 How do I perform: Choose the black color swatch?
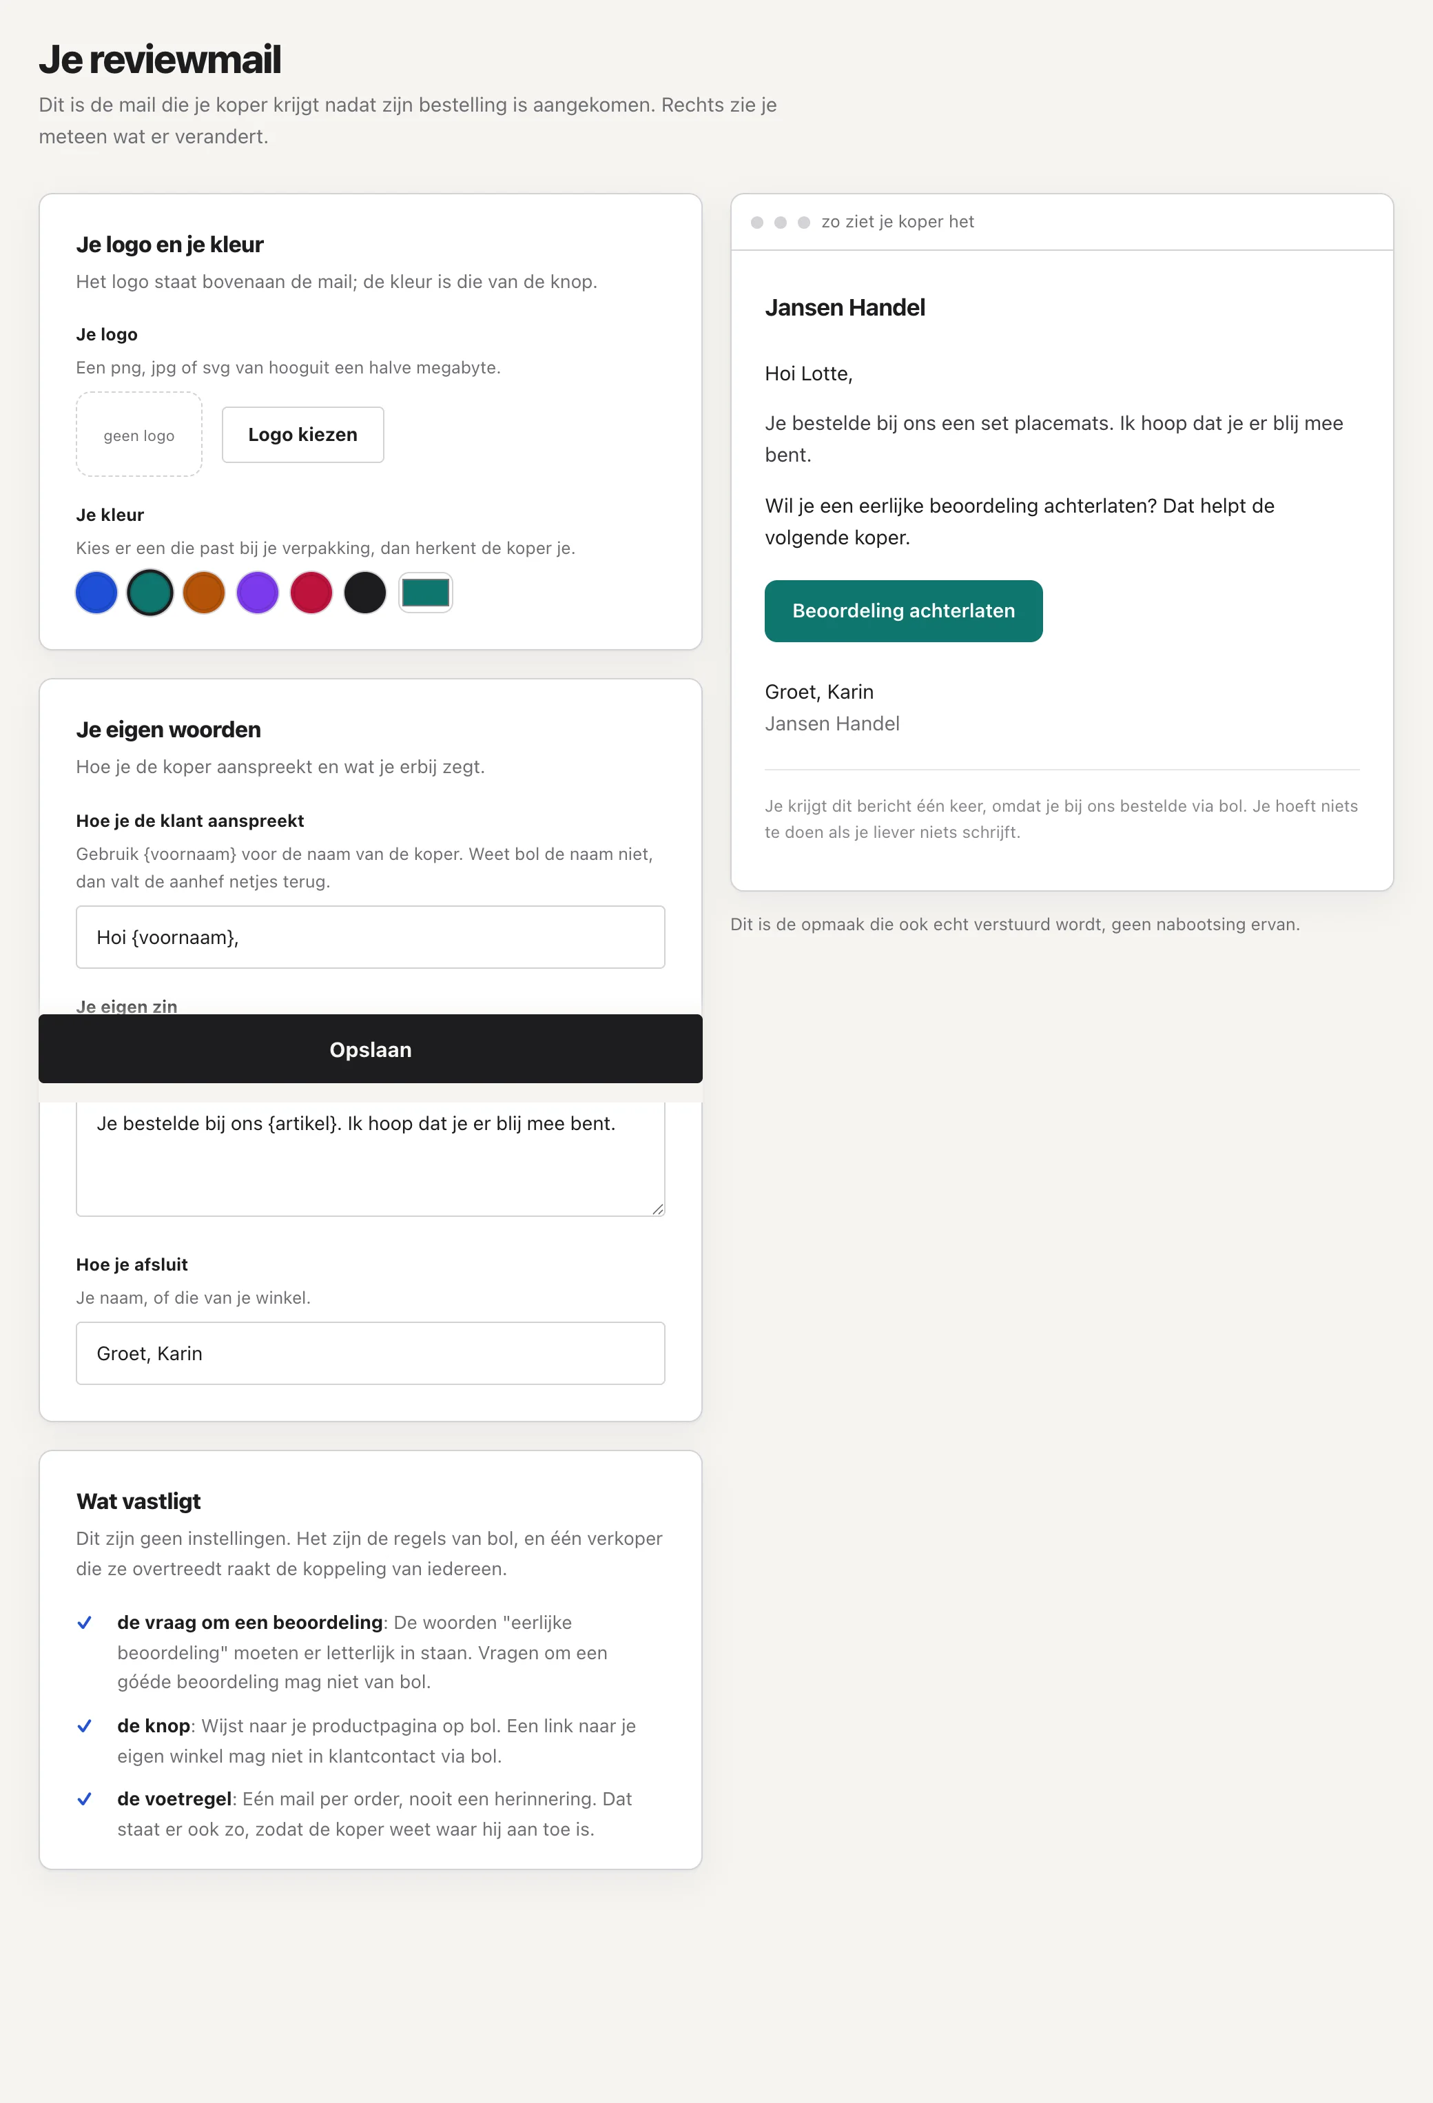(x=366, y=593)
